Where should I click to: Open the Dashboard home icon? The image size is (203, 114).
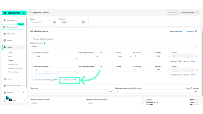coord(5,20)
